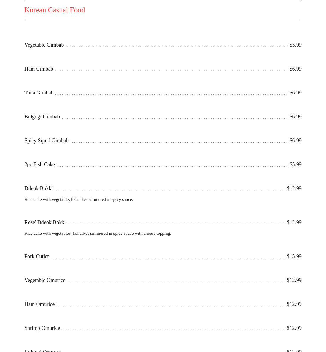Click the Rose' Ddeok Bokki item name

point(45,222)
